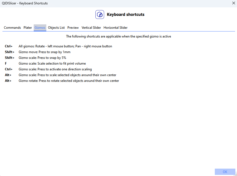The image size is (237, 176).
Task: Click the "scale selected objects around their own center" row
Action: 67,75
